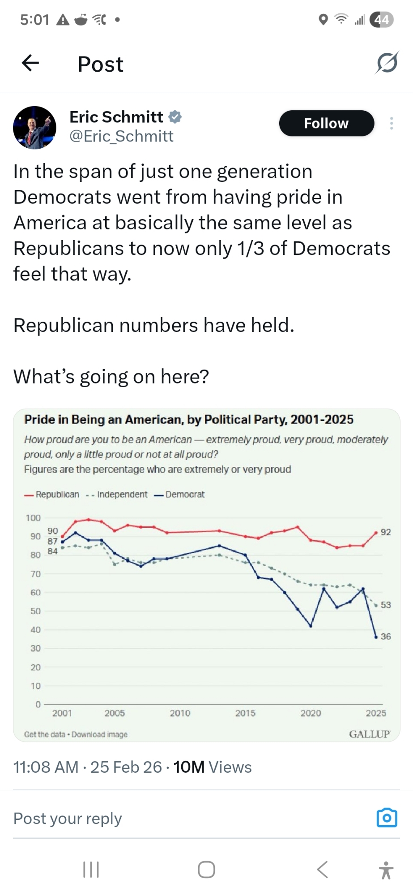413x896 pixels.
Task: Open the @Eric_Schmitt handle
Action: tap(121, 136)
